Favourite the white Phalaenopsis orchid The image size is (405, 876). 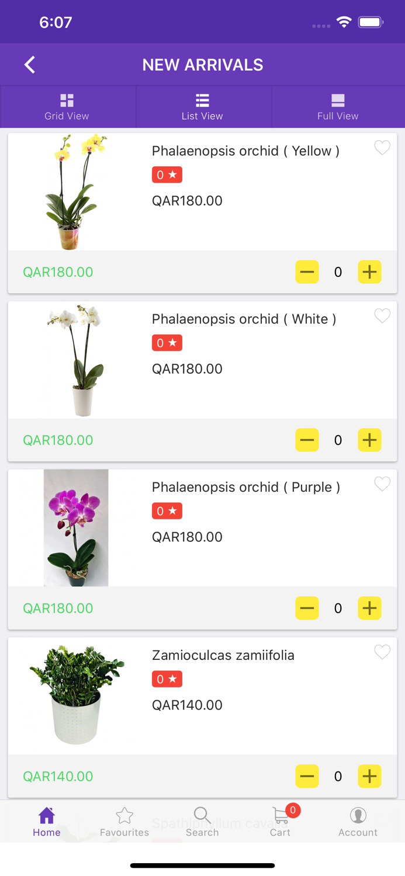click(x=382, y=316)
